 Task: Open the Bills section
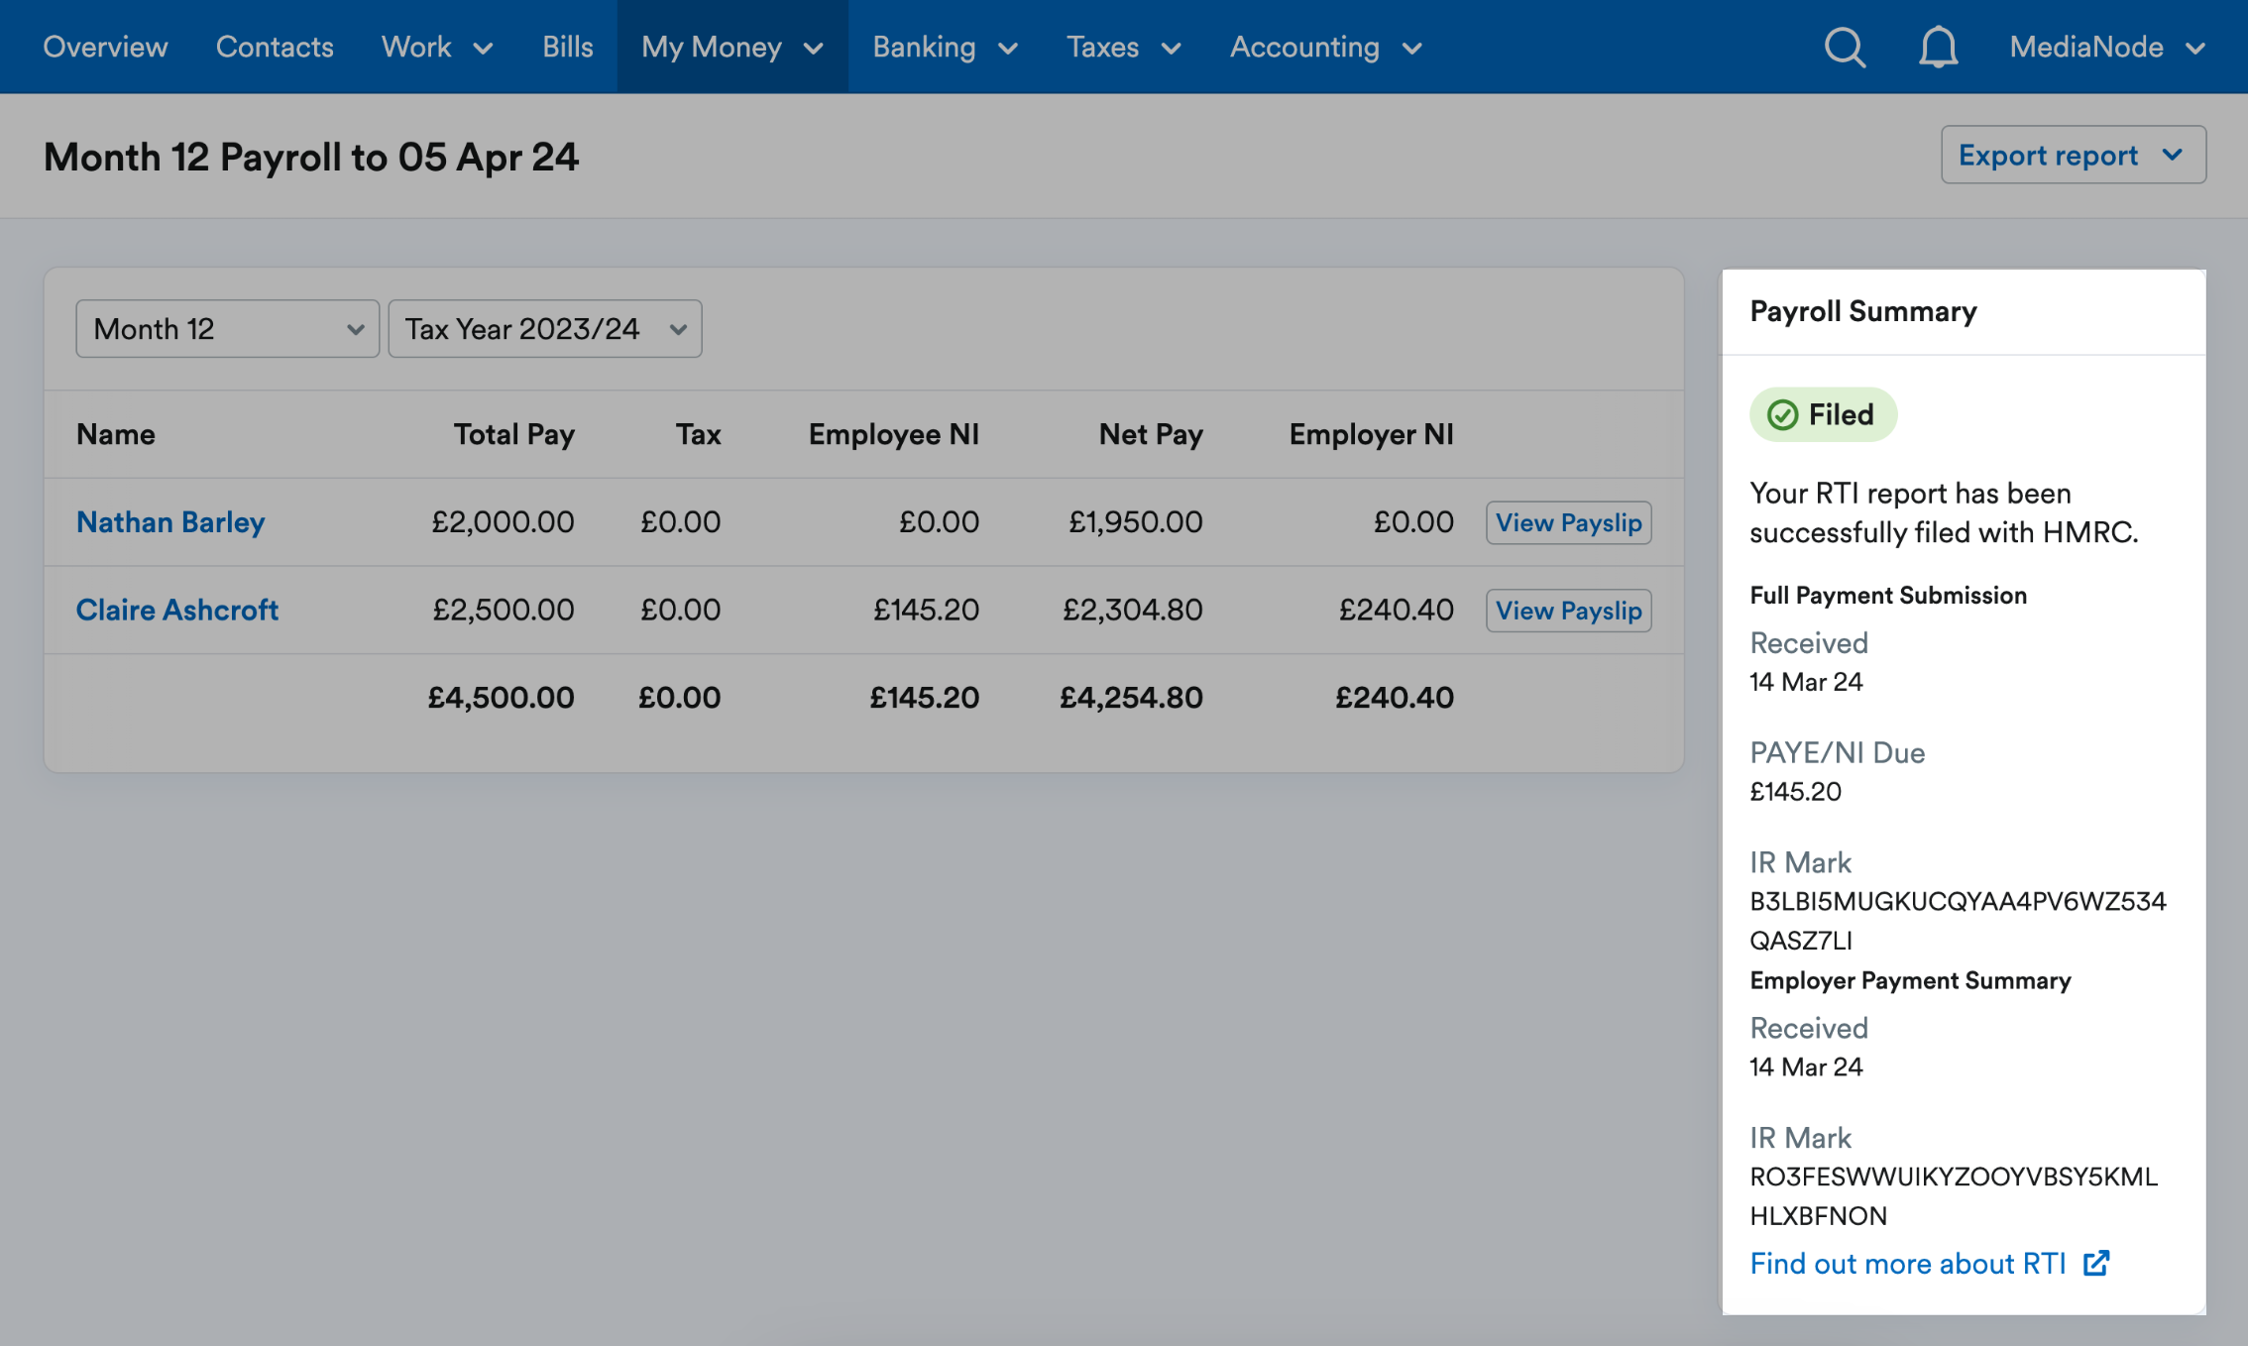coord(568,47)
